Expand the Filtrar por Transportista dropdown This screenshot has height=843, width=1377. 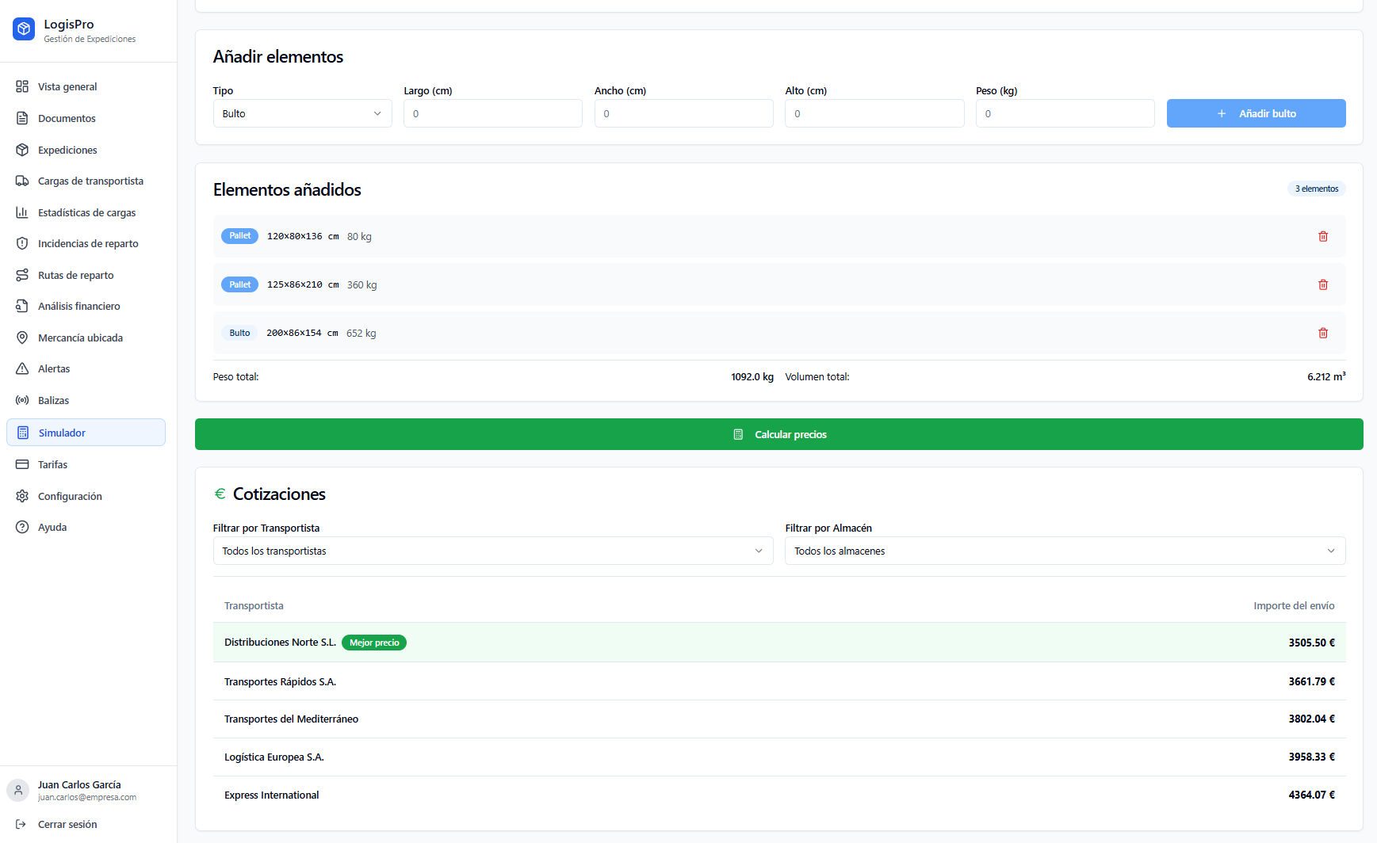pos(492,551)
